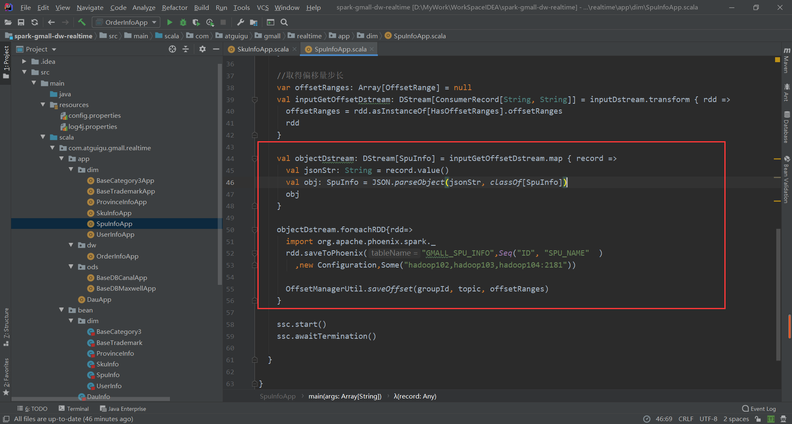The height and width of the screenshot is (424, 792).
Task: Hide the Project panel with minus icon
Action: coord(216,49)
